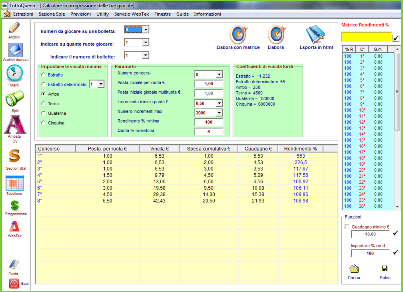The height and width of the screenshot is (292, 403).
Task: Click the Impostare % rend. value field
Action: [370, 253]
